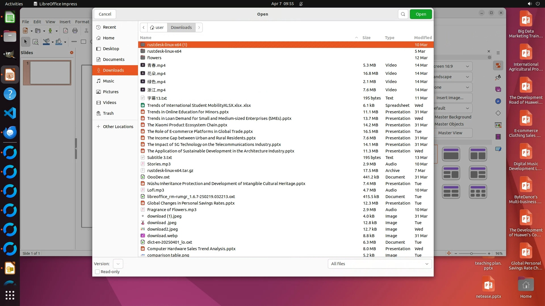Sort the files by the Modified column
Screen dimensions: 545x306
point(423,38)
